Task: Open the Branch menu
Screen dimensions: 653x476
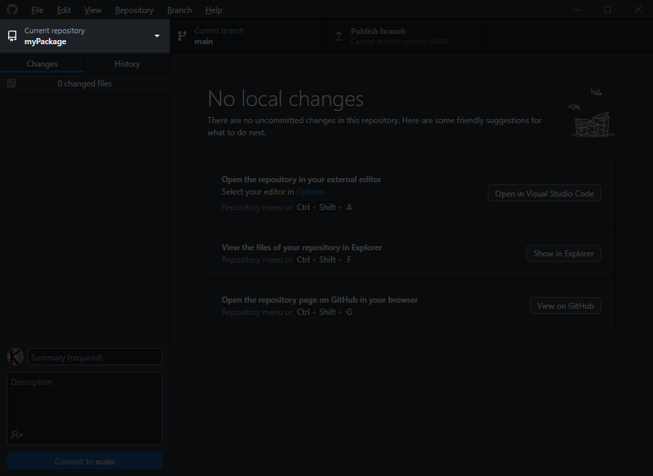Action: click(x=180, y=10)
